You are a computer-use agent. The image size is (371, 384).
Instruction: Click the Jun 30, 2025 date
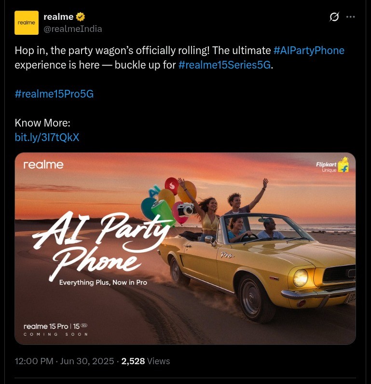[87, 361]
